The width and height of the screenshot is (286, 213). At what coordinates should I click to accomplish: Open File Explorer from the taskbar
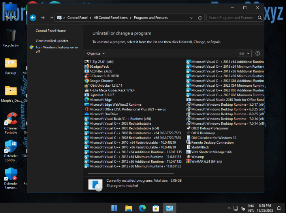tap(128, 208)
